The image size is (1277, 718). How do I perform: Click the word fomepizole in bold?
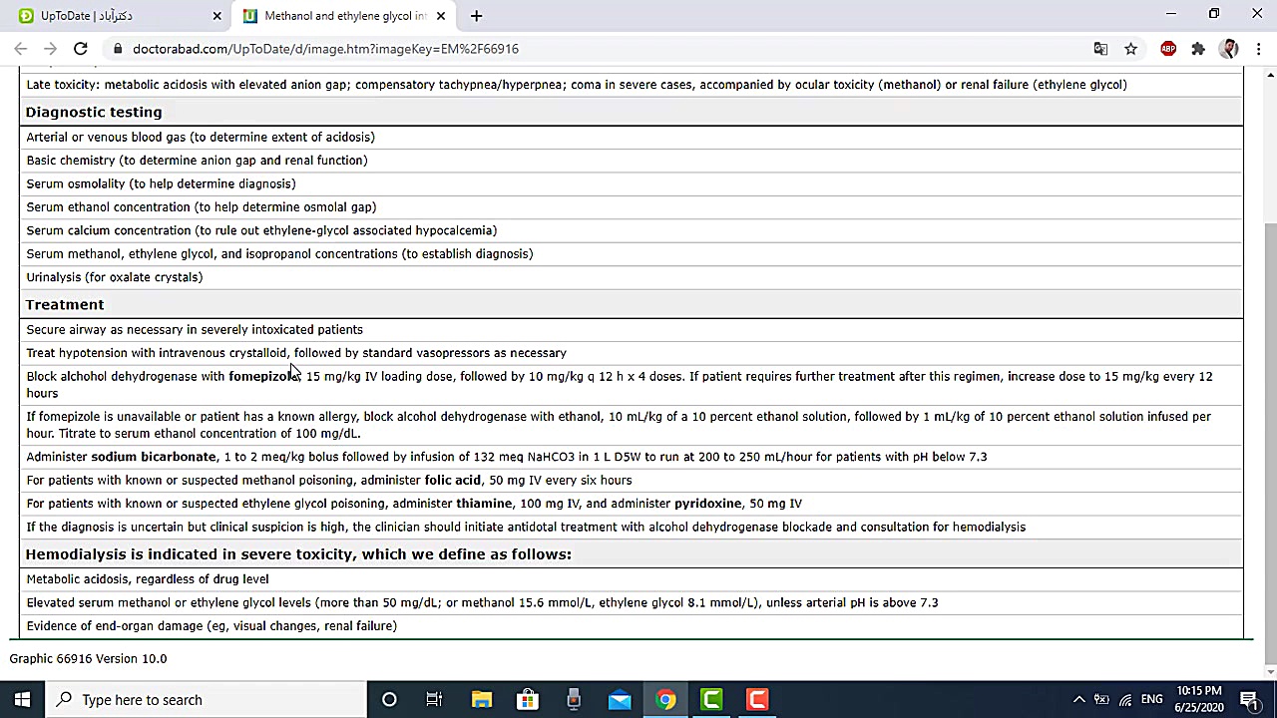263,376
